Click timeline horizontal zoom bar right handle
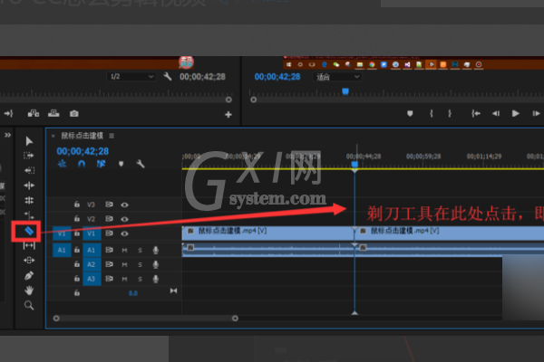This screenshot has width=544, height=362. [x=235, y=319]
